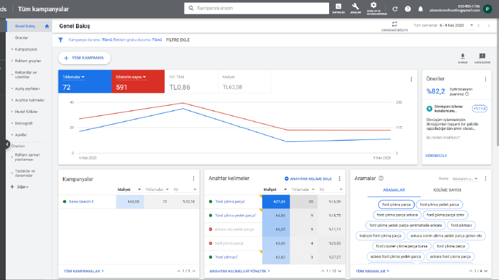Open Tıklamalar column dropdown in Kampanyalar card
Image resolution: width=499 pixels, height=280 pixels.
tap(167, 190)
